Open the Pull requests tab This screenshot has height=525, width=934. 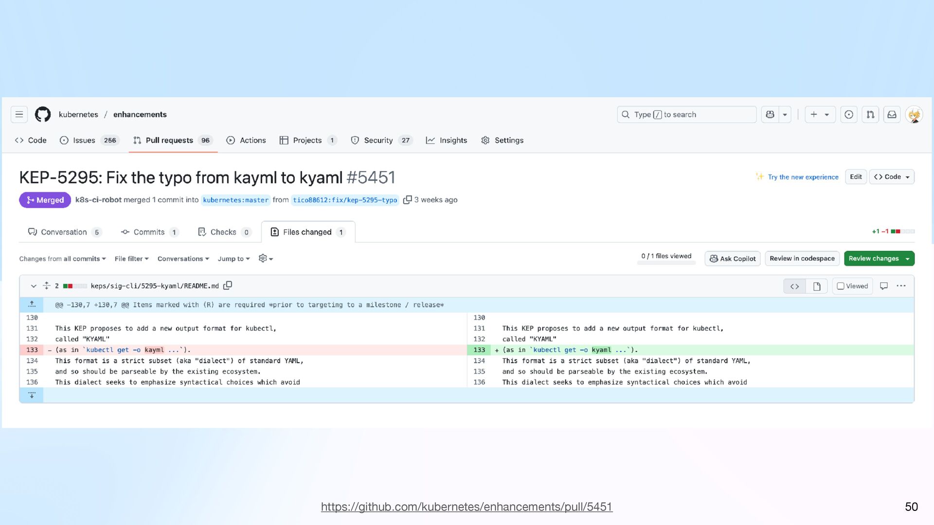(173, 140)
